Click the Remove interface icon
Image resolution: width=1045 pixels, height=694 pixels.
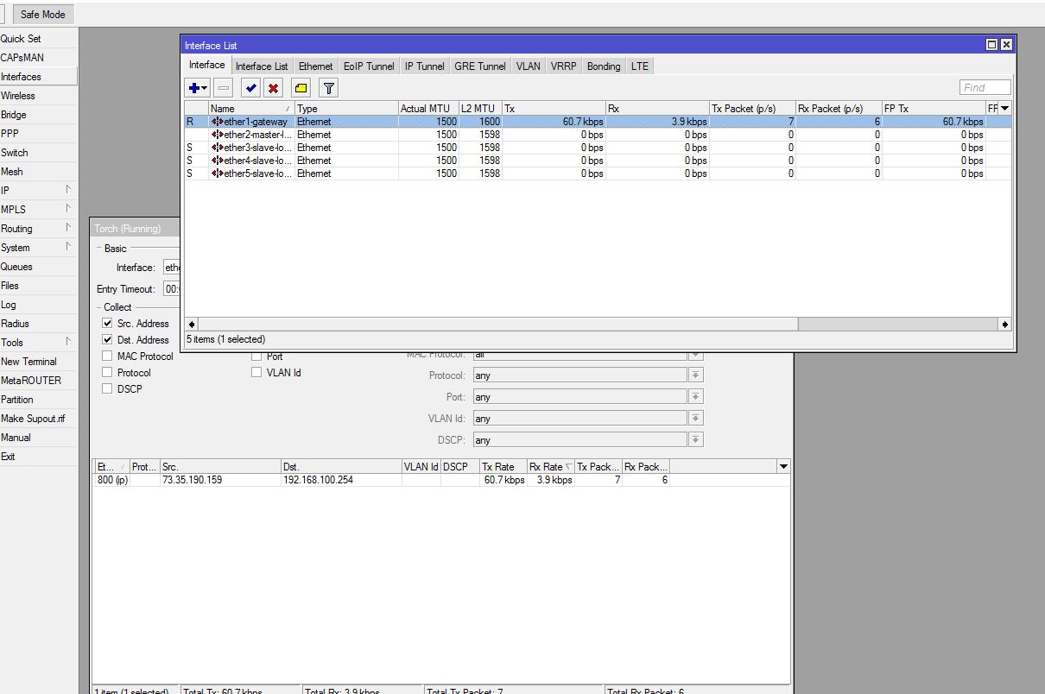(223, 87)
